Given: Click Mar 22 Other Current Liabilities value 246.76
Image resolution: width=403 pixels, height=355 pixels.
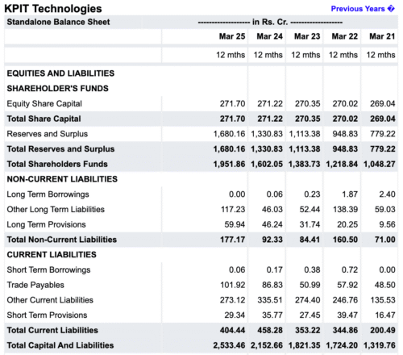Looking at the screenshot, I should pos(345,300).
